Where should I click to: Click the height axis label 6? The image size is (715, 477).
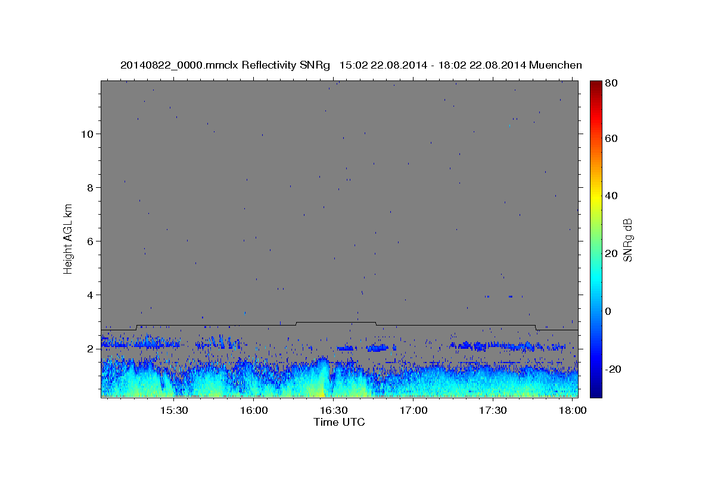coord(91,241)
